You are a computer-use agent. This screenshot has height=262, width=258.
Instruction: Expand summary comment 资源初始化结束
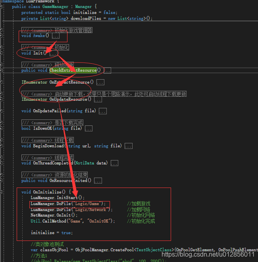tap(55, 175)
